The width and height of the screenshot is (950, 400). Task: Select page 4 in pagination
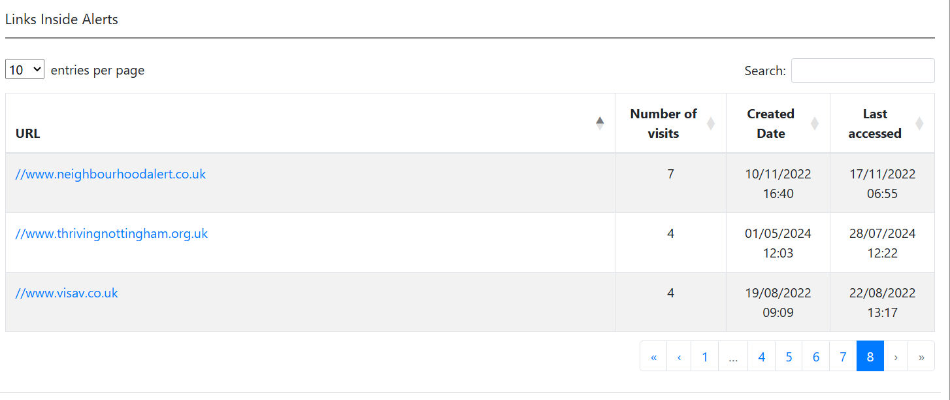761,356
